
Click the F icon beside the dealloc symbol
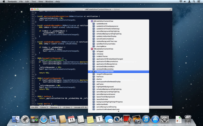(x=94, y=79)
